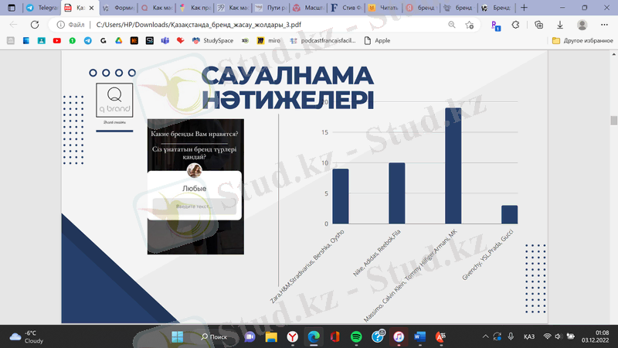Open the weather widget showing -6°C Cloudy

[27, 336]
